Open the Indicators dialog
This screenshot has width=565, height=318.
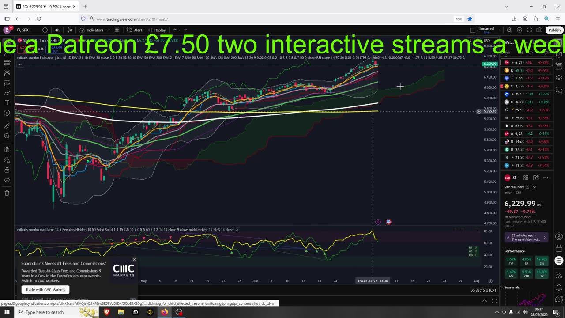coord(91,30)
